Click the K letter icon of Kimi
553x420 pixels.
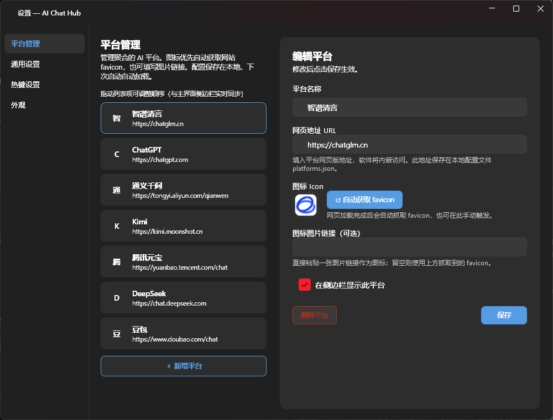click(x=116, y=226)
